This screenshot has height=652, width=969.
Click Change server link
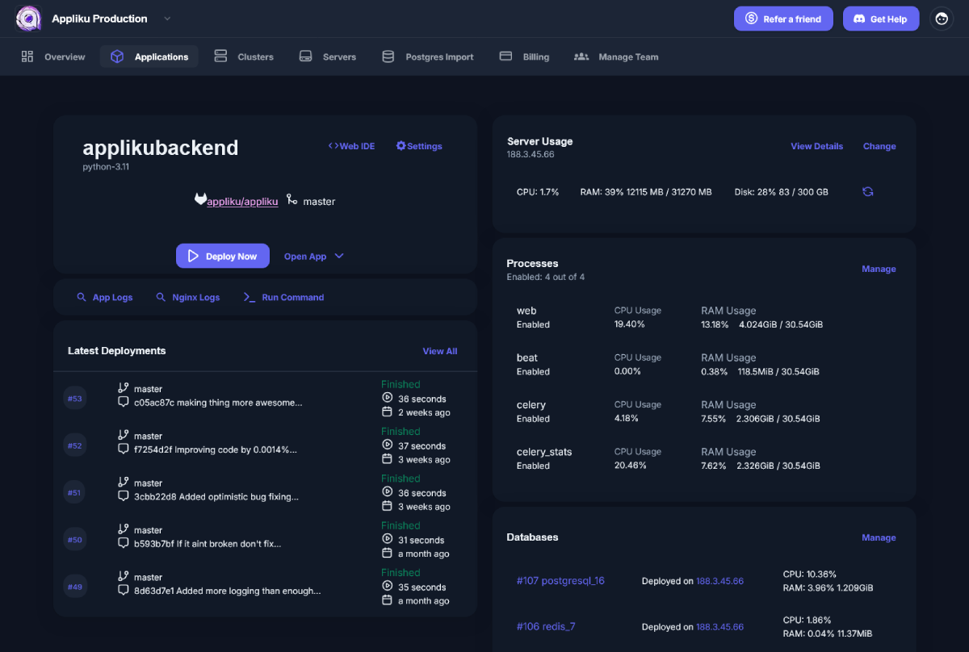pos(879,146)
